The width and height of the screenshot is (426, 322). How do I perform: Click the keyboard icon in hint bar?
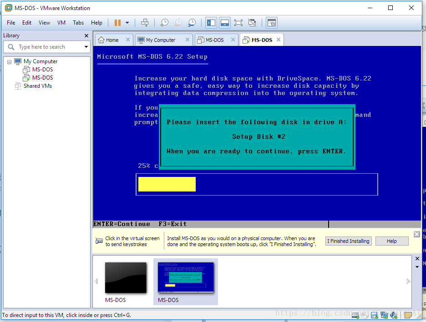[99, 241]
